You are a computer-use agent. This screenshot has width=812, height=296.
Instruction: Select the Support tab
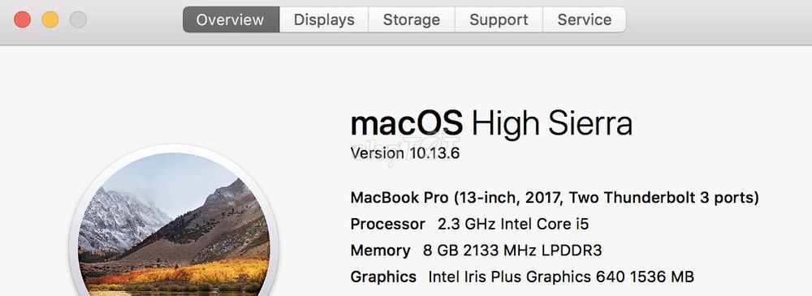499,19
